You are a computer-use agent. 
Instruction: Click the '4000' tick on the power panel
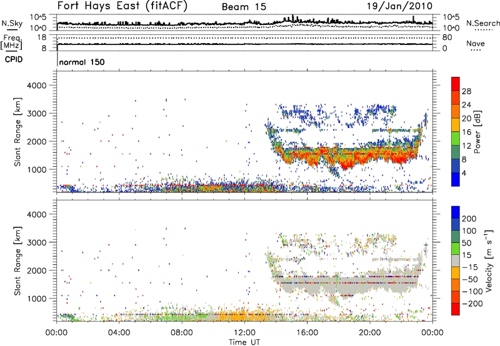36,86
